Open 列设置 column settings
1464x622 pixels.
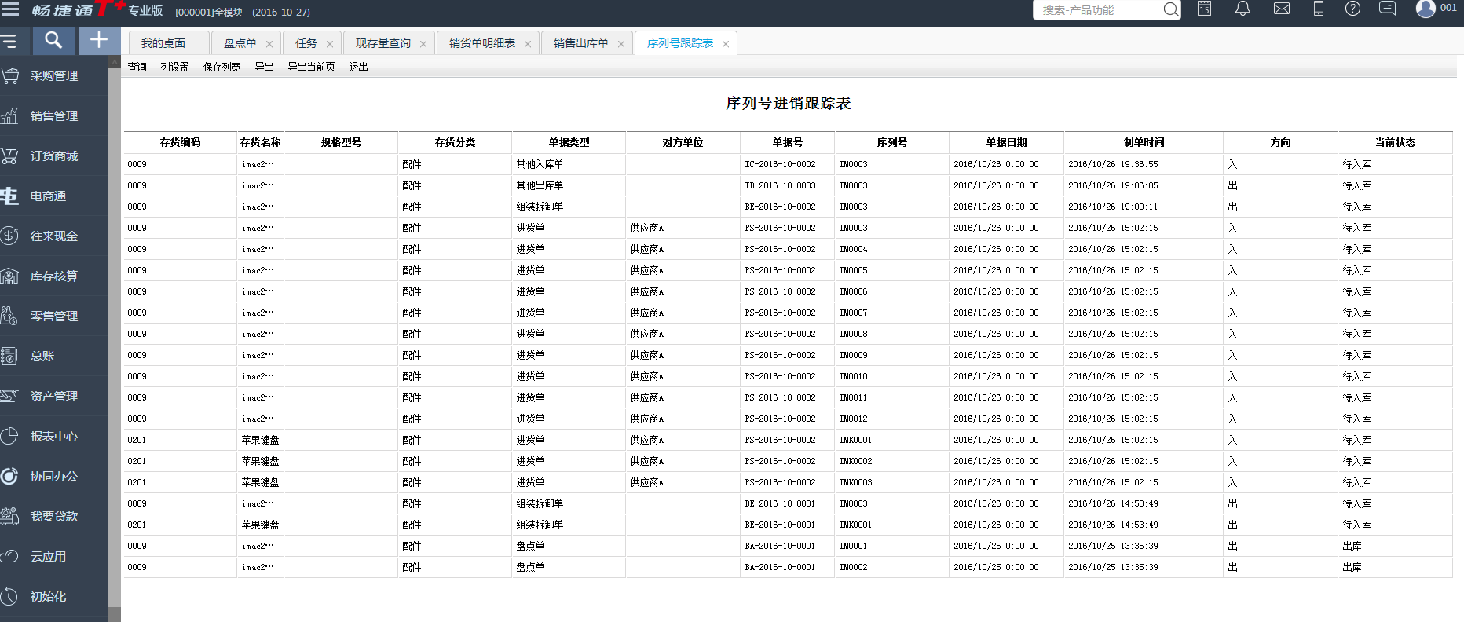point(174,68)
